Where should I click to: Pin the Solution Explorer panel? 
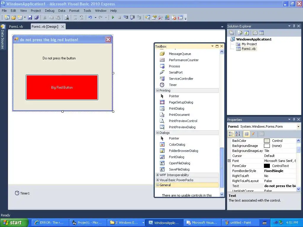294,26
